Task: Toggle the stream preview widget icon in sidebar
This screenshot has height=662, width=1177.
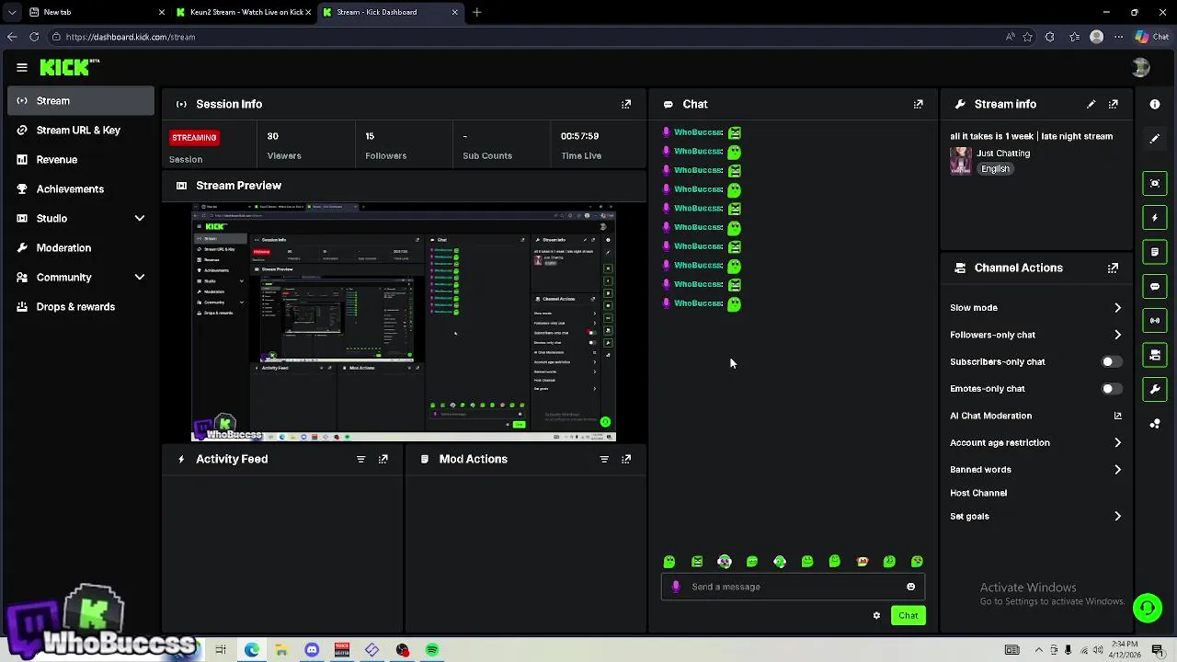Action: [1155, 183]
